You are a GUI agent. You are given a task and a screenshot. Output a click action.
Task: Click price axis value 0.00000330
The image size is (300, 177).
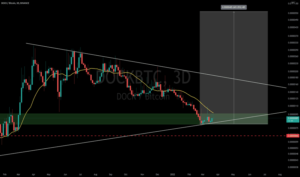pyautogui.click(x=293, y=43)
